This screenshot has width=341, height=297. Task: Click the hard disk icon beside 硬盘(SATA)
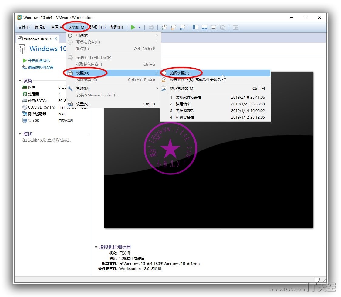(25, 101)
